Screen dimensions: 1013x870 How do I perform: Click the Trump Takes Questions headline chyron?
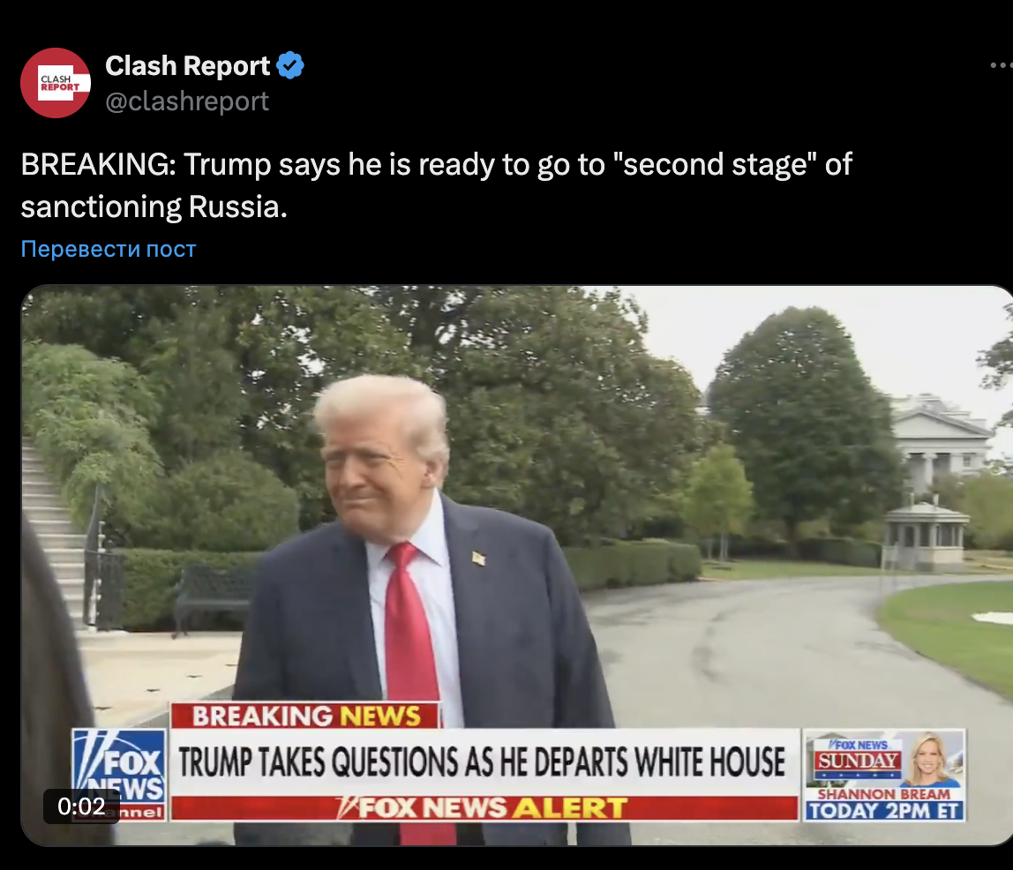(484, 761)
